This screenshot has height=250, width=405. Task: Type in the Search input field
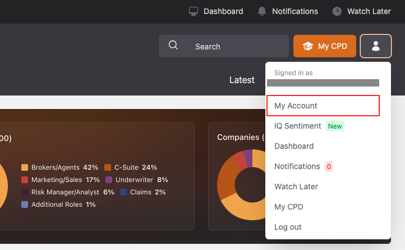click(236, 47)
